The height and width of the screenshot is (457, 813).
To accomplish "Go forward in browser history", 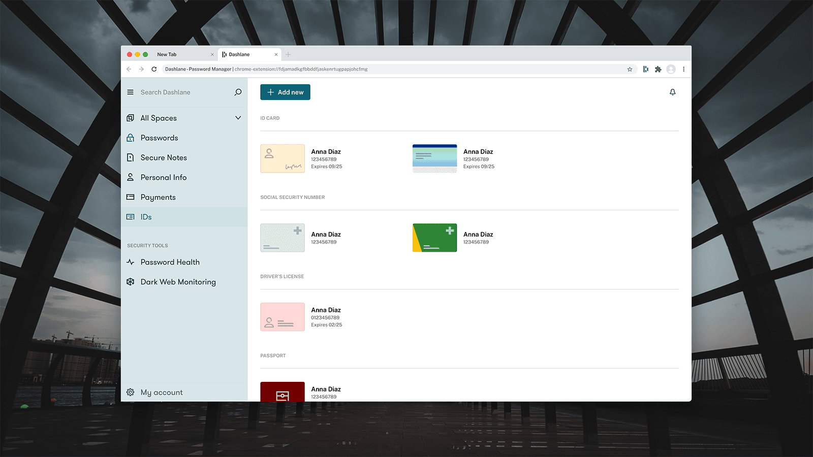I will click(x=141, y=69).
